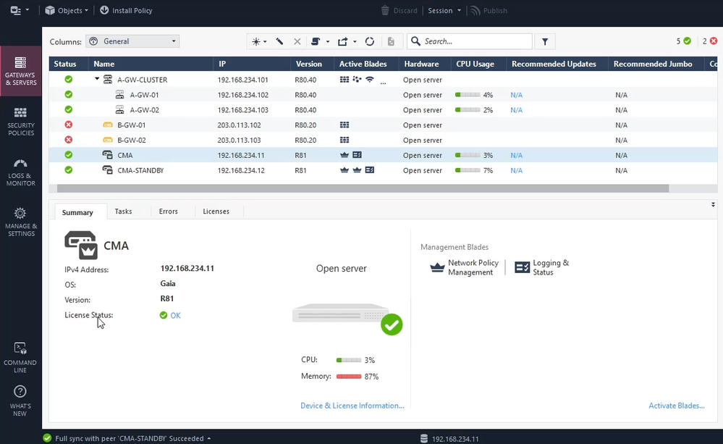Go to Security Policies in sidebar

20,121
